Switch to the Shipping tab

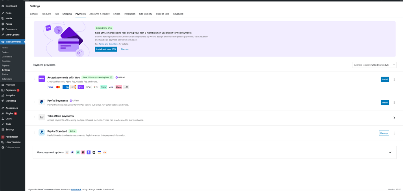(67, 14)
